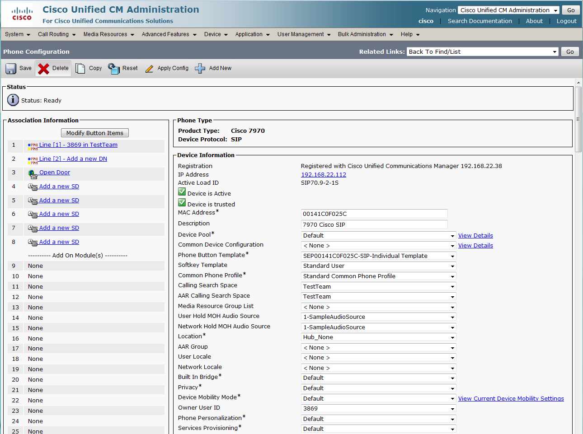Click the Add New plus icon

(x=200, y=68)
